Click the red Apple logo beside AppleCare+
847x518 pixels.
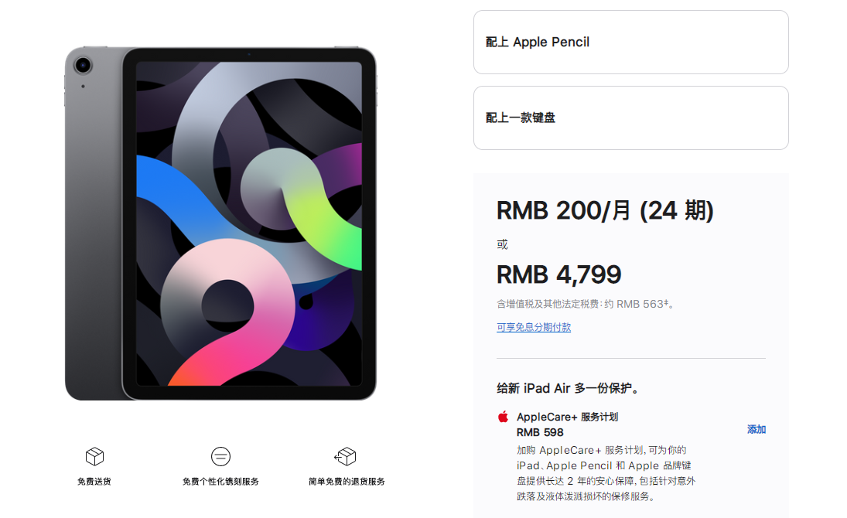click(503, 417)
